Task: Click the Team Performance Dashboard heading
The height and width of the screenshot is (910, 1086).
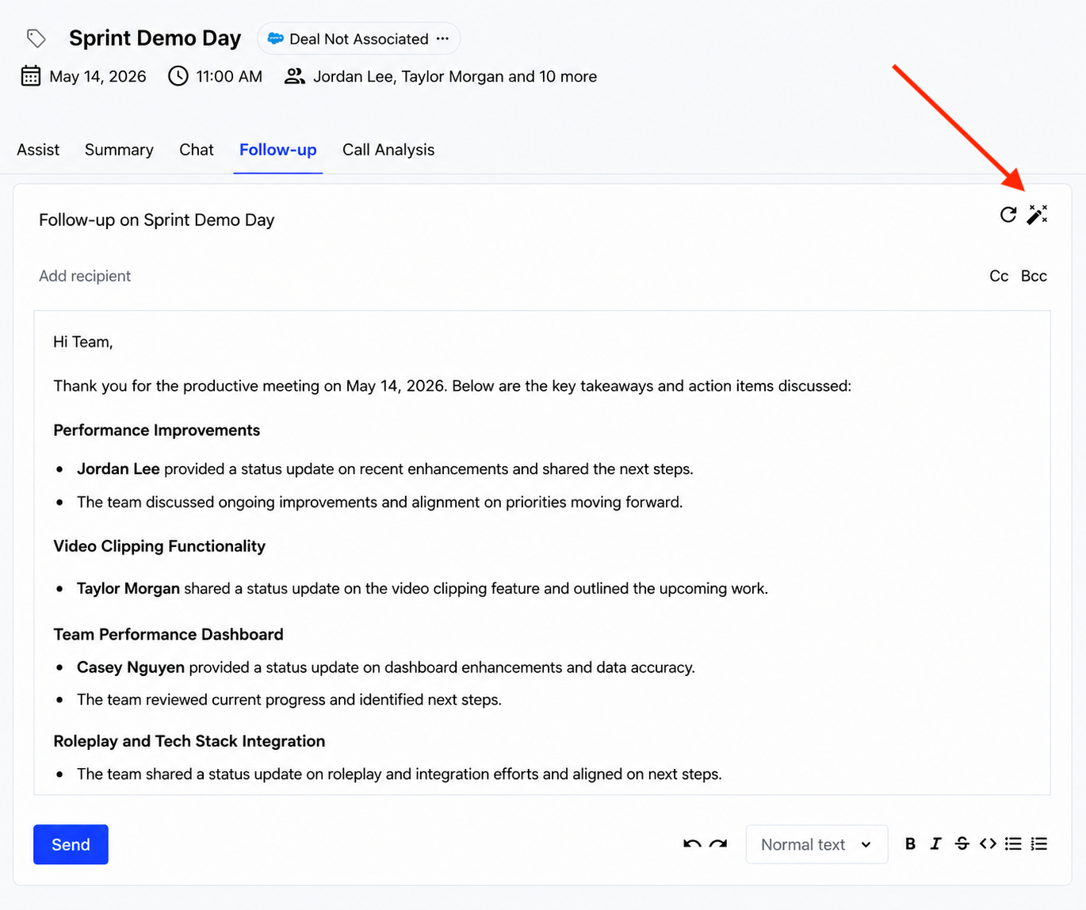Action: [168, 634]
